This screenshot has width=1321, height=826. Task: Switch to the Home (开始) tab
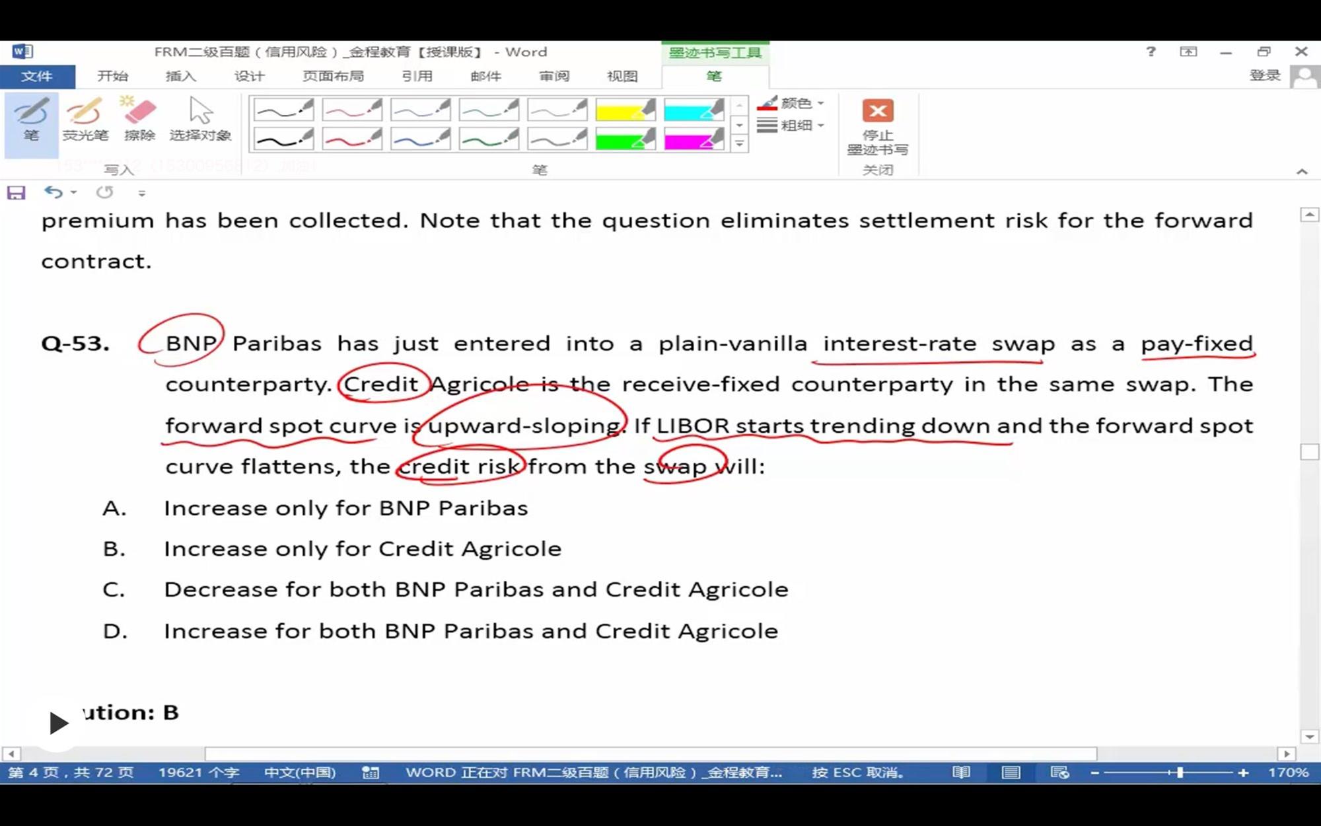click(x=112, y=76)
